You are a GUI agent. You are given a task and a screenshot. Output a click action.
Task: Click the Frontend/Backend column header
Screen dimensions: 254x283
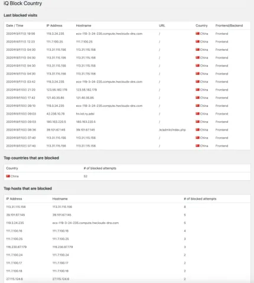point(229,25)
